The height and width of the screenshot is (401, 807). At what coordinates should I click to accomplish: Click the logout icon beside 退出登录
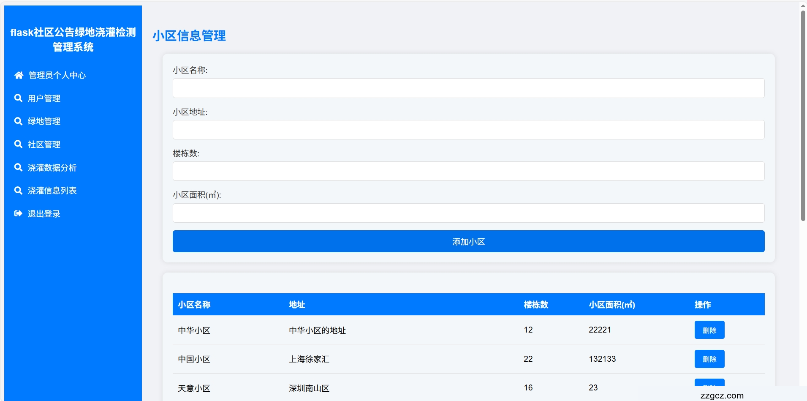click(x=18, y=213)
